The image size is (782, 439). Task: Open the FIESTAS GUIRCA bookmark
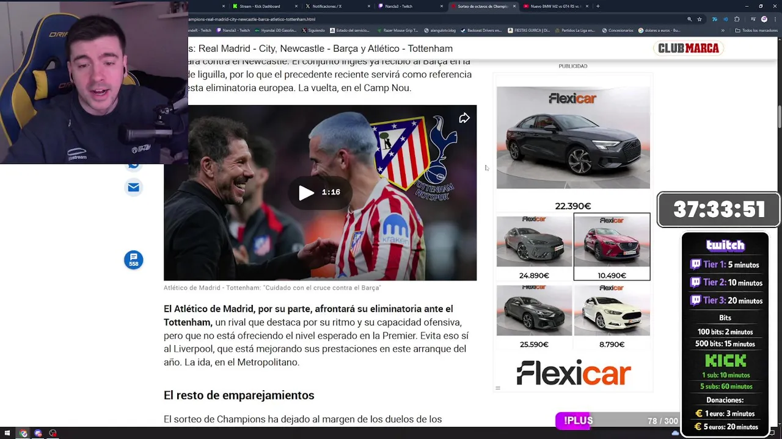click(528, 30)
